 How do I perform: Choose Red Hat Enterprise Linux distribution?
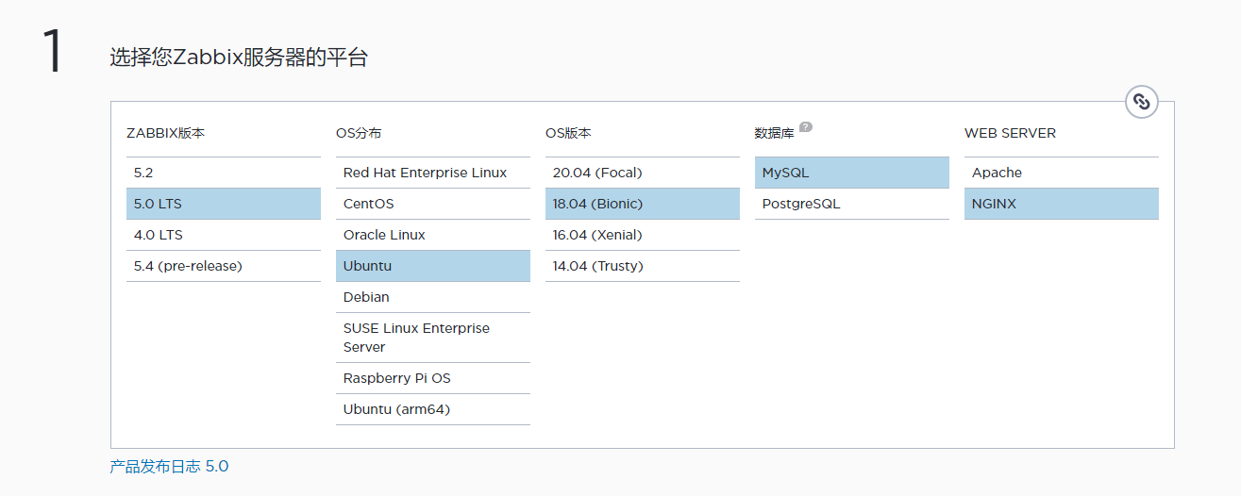tap(432, 173)
